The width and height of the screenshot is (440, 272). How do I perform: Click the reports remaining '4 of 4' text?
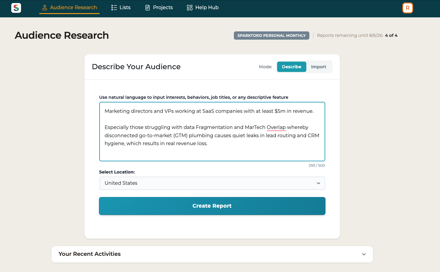(391, 35)
